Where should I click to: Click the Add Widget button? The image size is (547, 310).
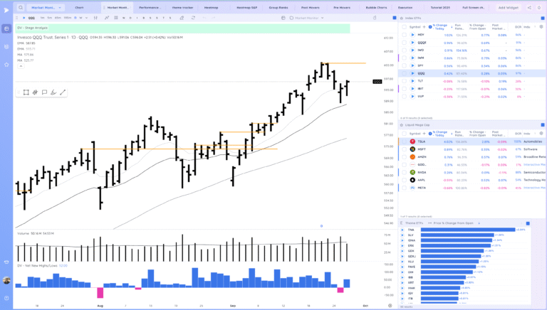coord(508,7)
